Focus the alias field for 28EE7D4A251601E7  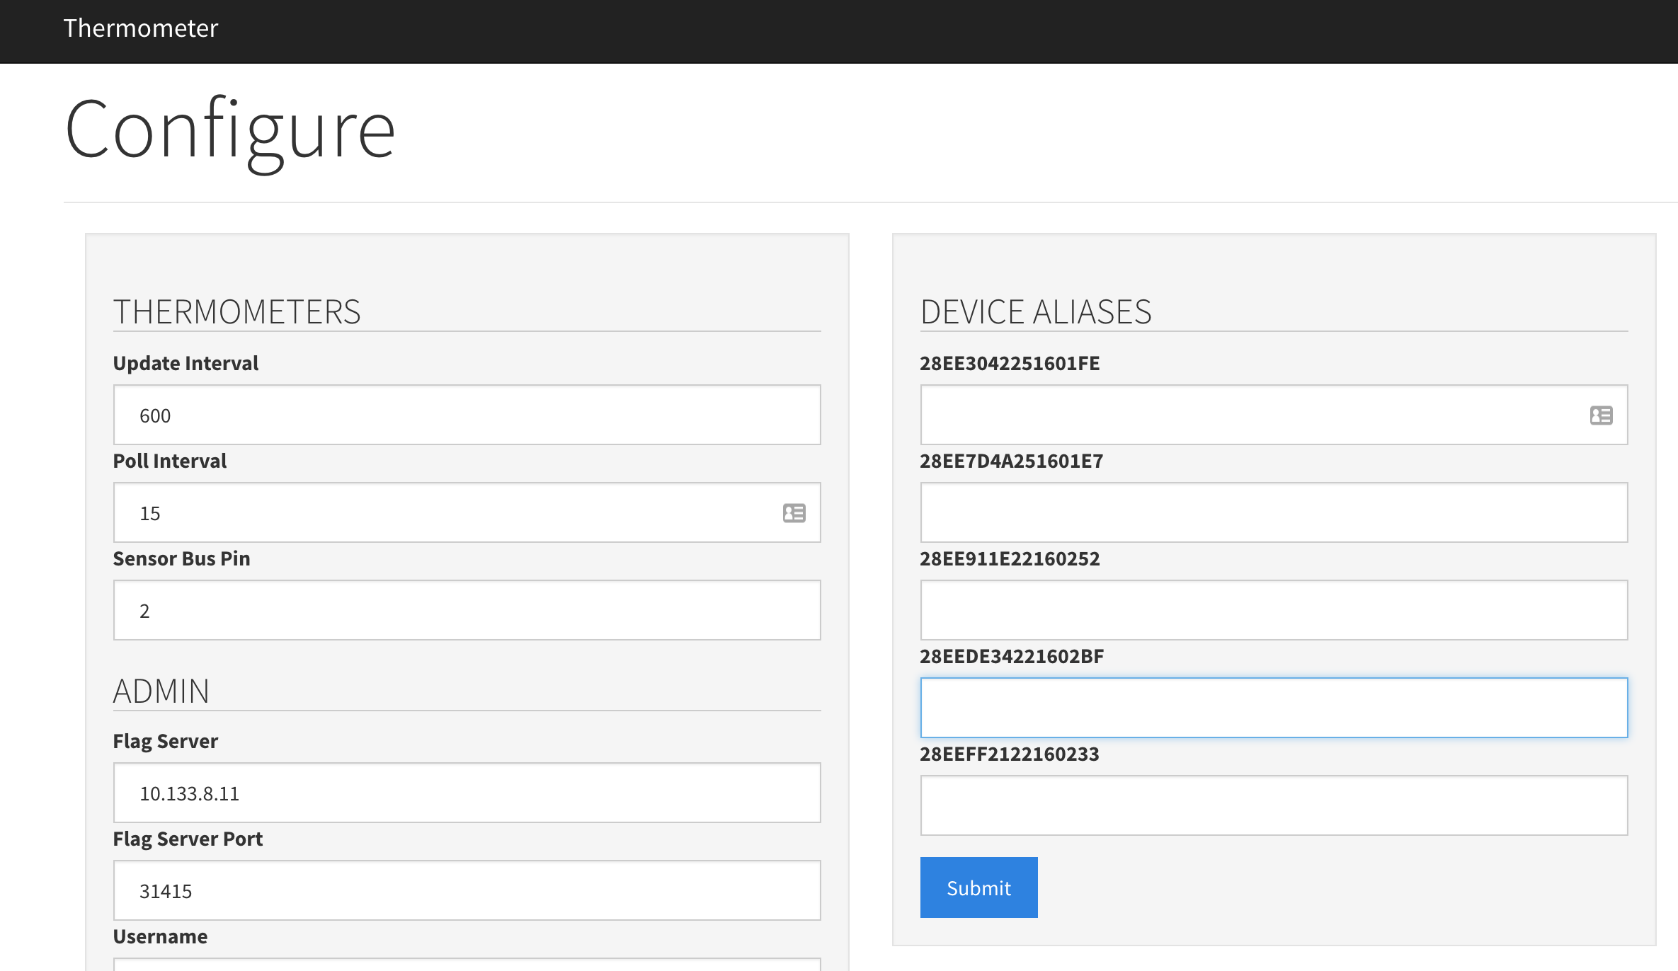tap(1273, 513)
